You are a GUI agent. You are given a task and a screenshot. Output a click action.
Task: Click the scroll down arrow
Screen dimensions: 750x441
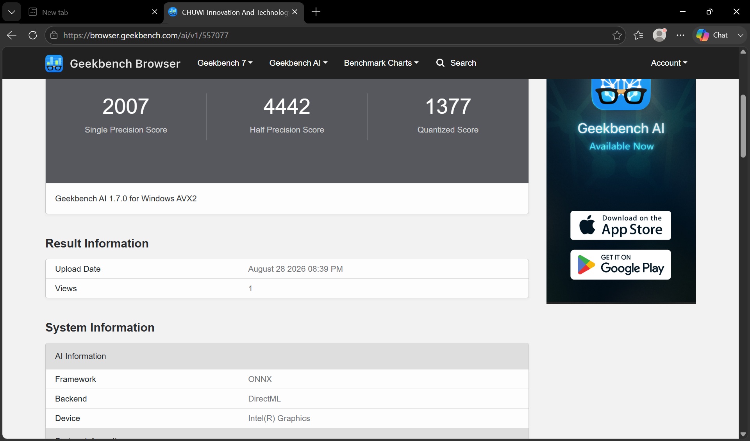pyautogui.click(x=743, y=434)
